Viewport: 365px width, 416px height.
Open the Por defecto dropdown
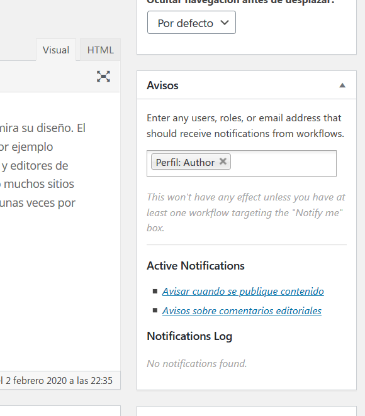[191, 23]
